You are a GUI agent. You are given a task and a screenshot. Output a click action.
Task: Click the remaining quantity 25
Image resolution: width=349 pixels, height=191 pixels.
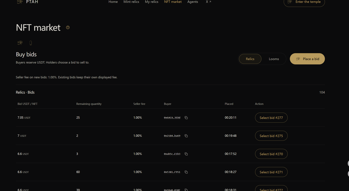pyautogui.click(x=78, y=118)
